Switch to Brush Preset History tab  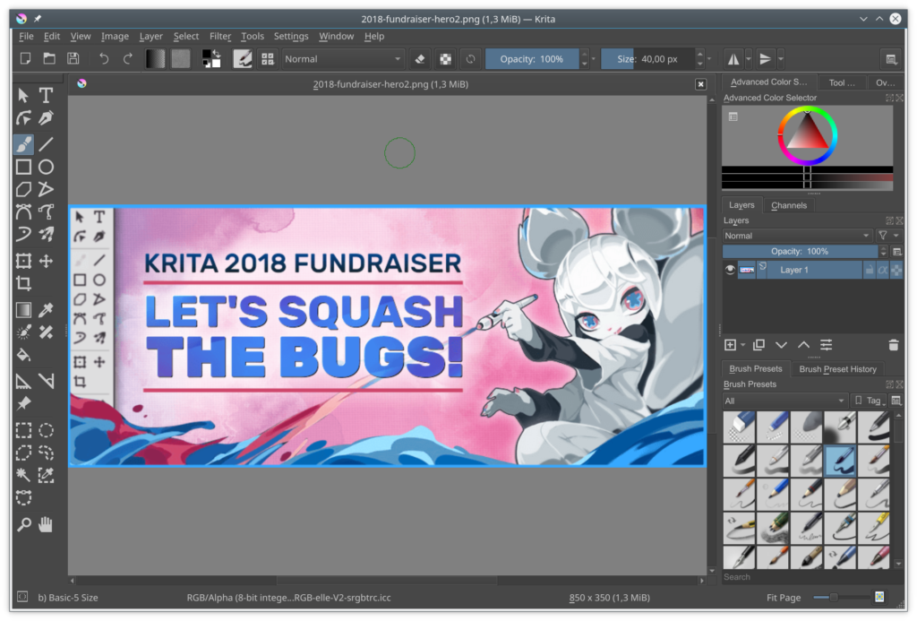pyautogui.click(x=837, y=369)
